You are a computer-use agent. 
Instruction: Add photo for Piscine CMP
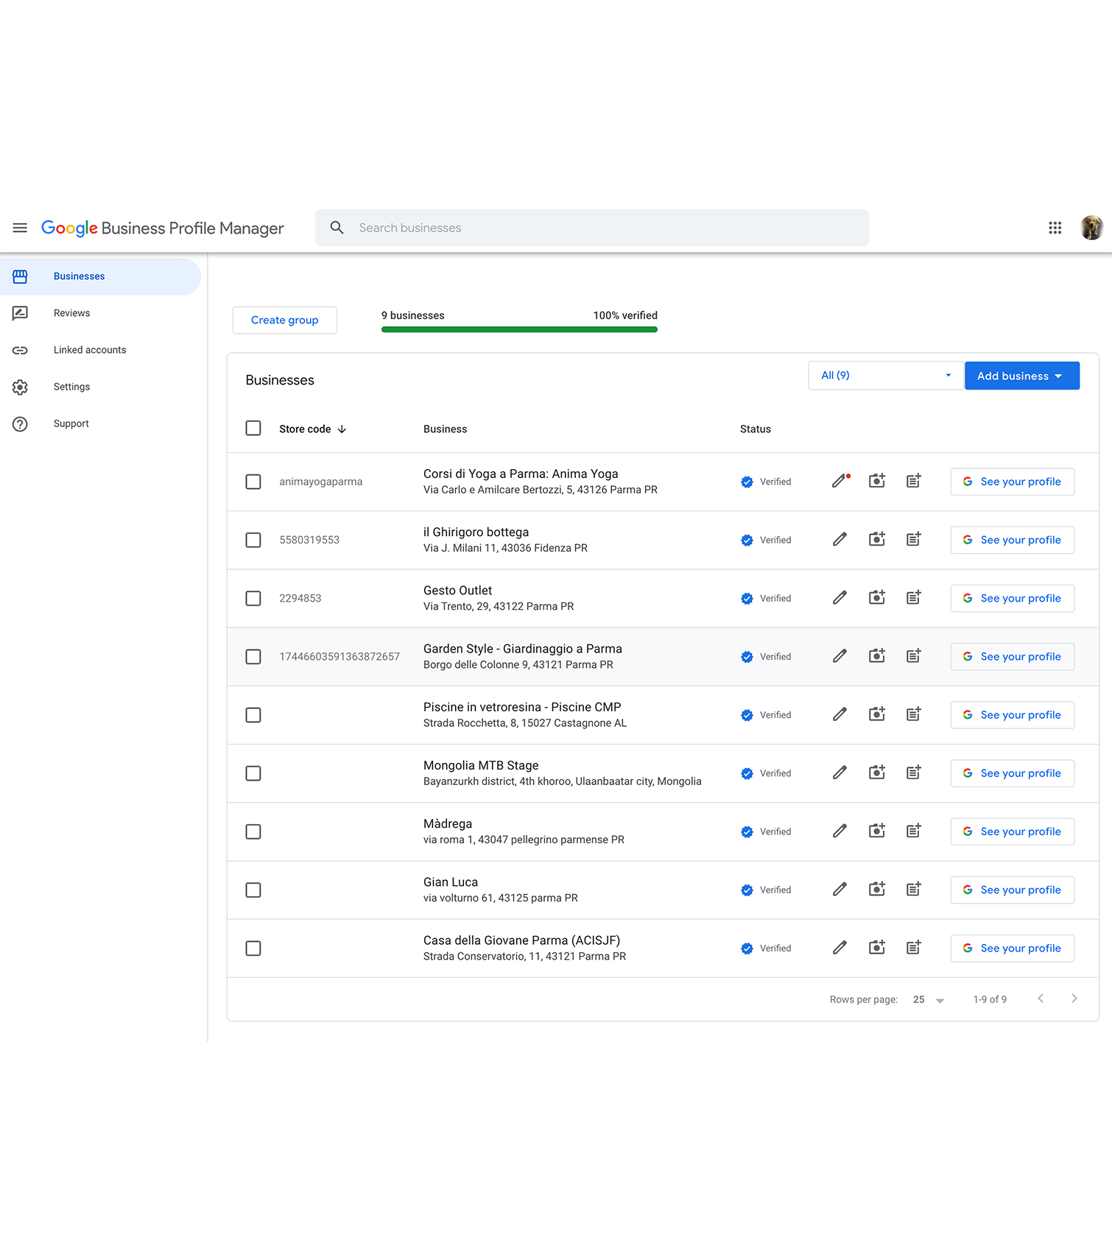(876, 714)
